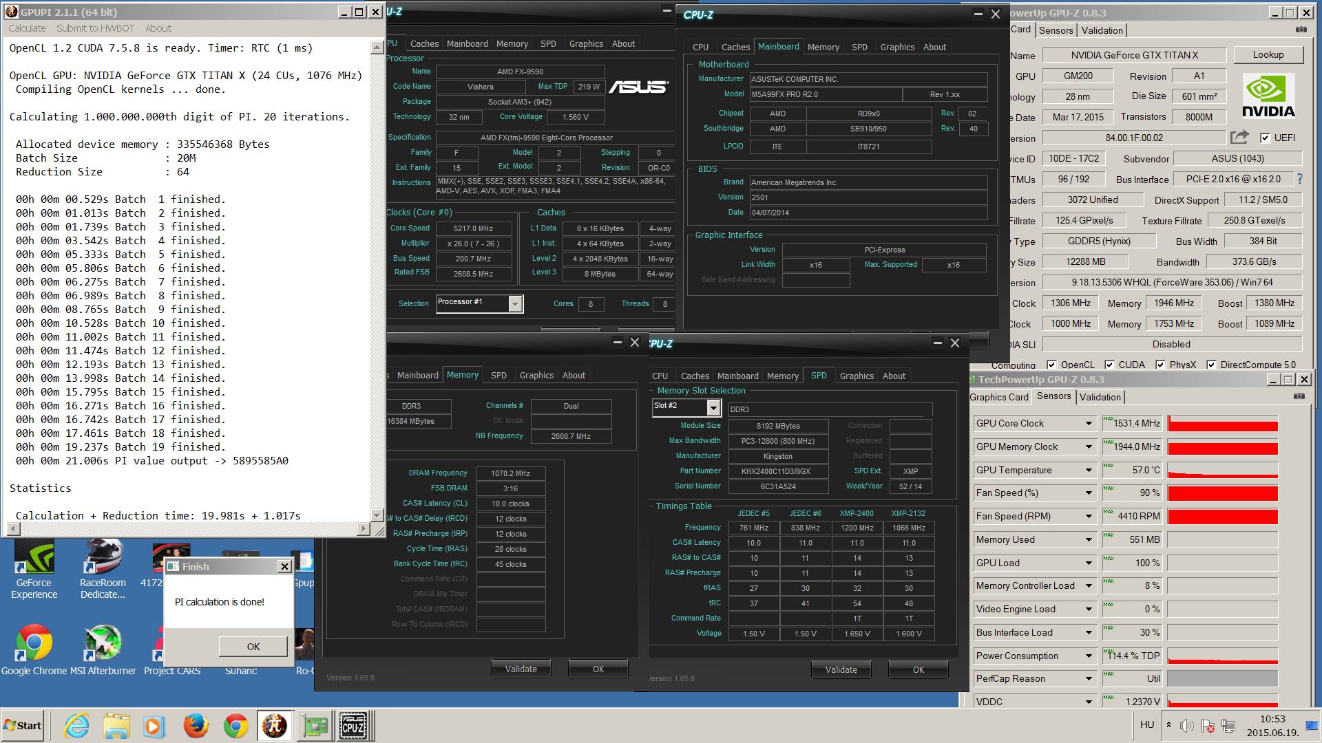1322x743 pixels.
Task: Open the GPU Temperature sensor dropdown
Action: coord(1089,471)
